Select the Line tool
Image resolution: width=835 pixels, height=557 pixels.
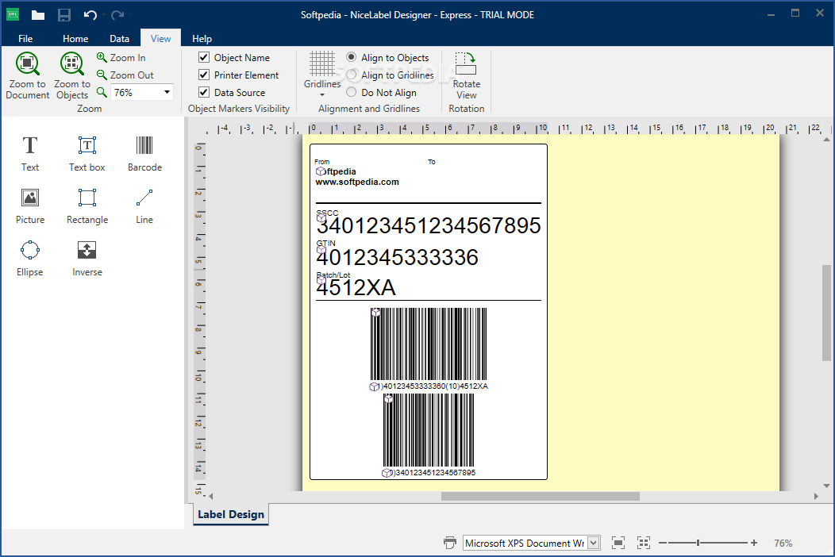pos(144,206)
